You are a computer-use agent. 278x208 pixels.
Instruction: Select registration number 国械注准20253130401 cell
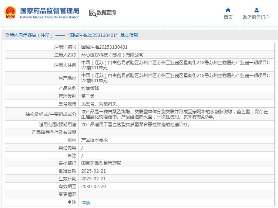click(104, 47)
